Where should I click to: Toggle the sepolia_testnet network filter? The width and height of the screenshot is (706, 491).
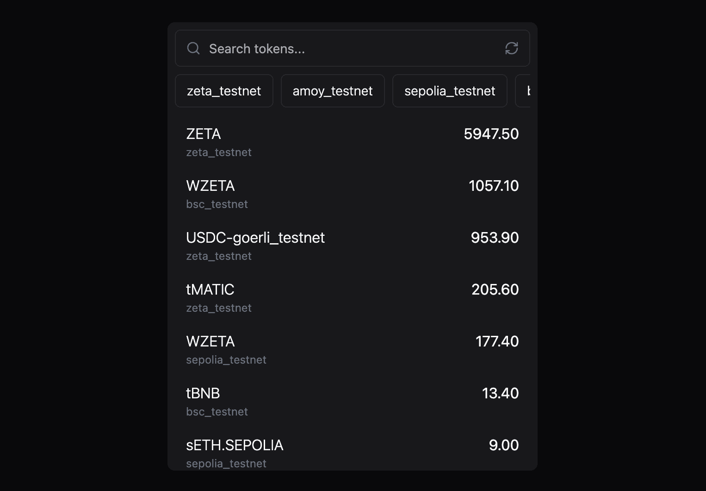click(x=450, y=91)
